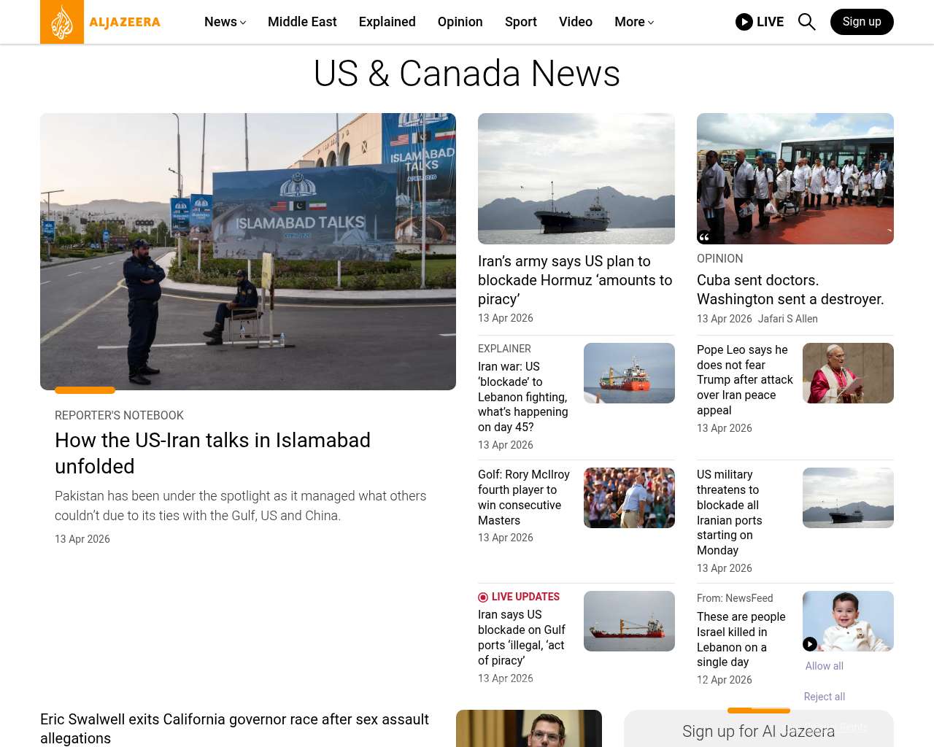The height and width of the screenshot is (747, 934).
Task: Read the Eric Swalwell governor race article
Action: [x=234, y=728]
